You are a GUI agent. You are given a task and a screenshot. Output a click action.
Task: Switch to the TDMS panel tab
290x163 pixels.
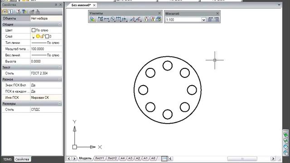(x=7, y=159)
